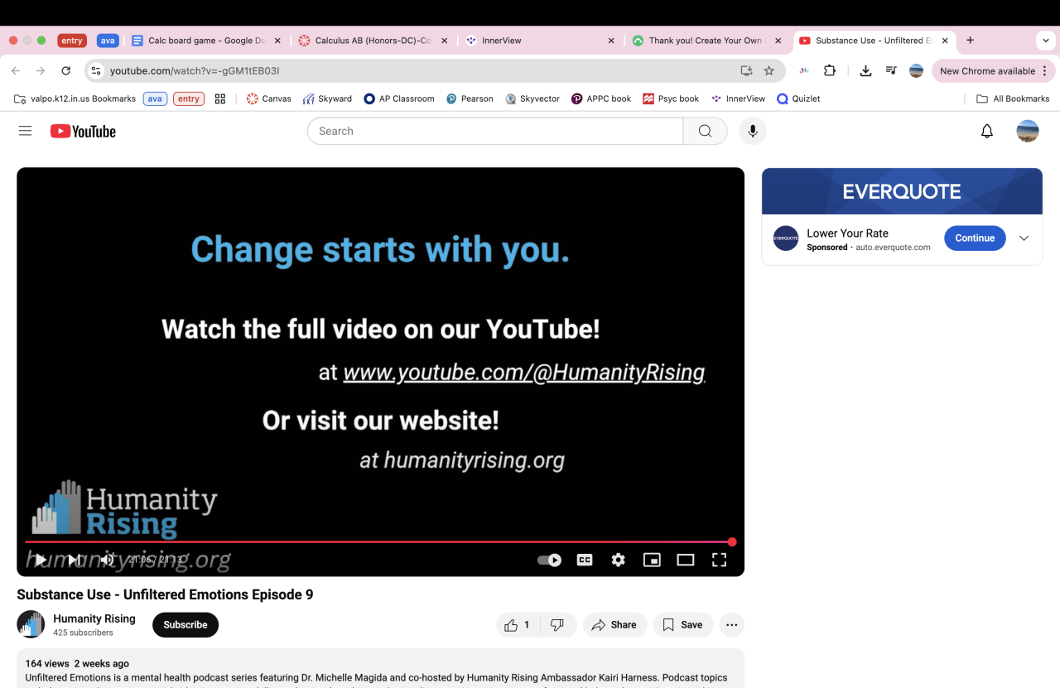Open a new browser tab
This screenshot has height=688, width=1060.
970,41
